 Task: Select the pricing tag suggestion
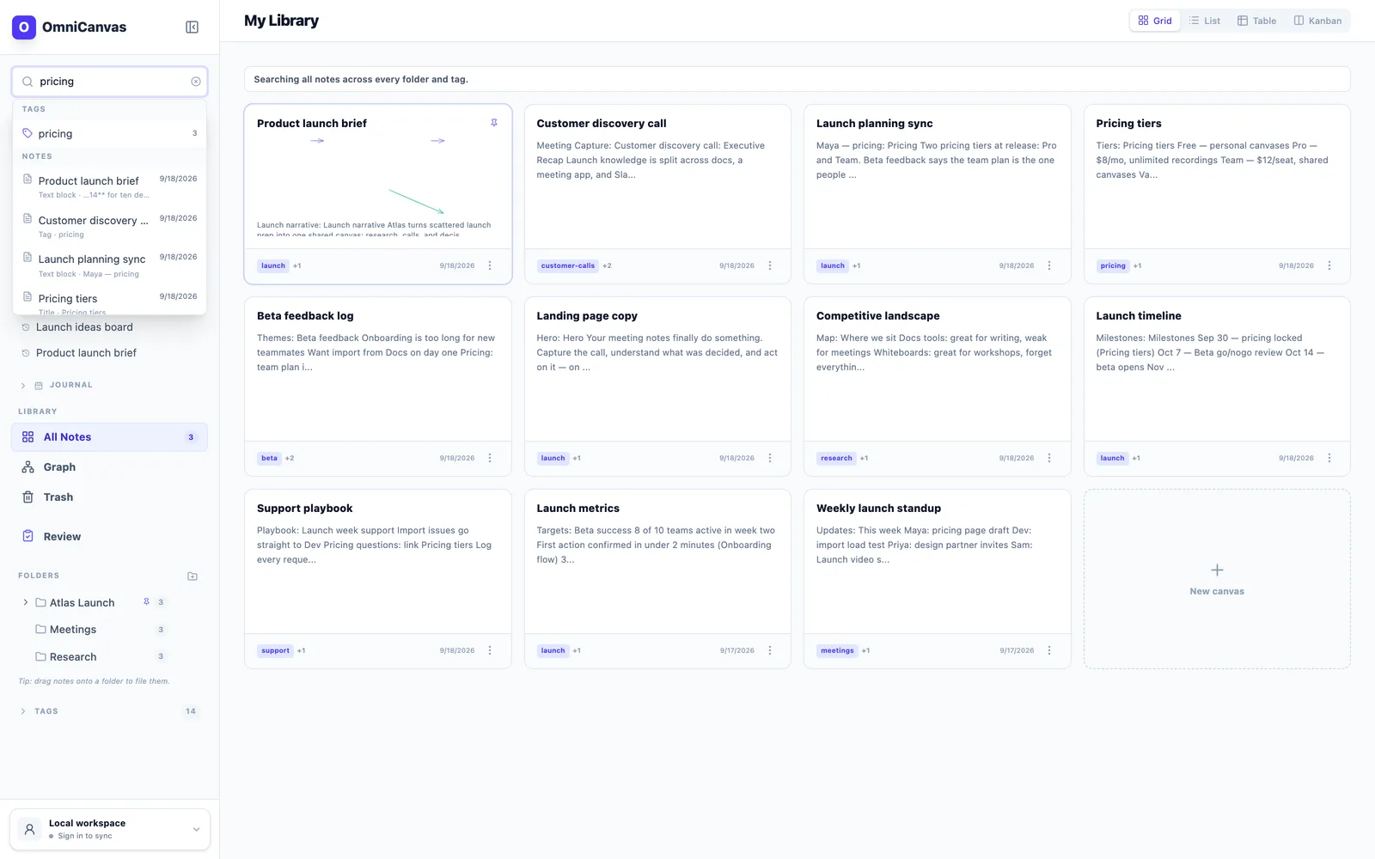click(109, 133)
